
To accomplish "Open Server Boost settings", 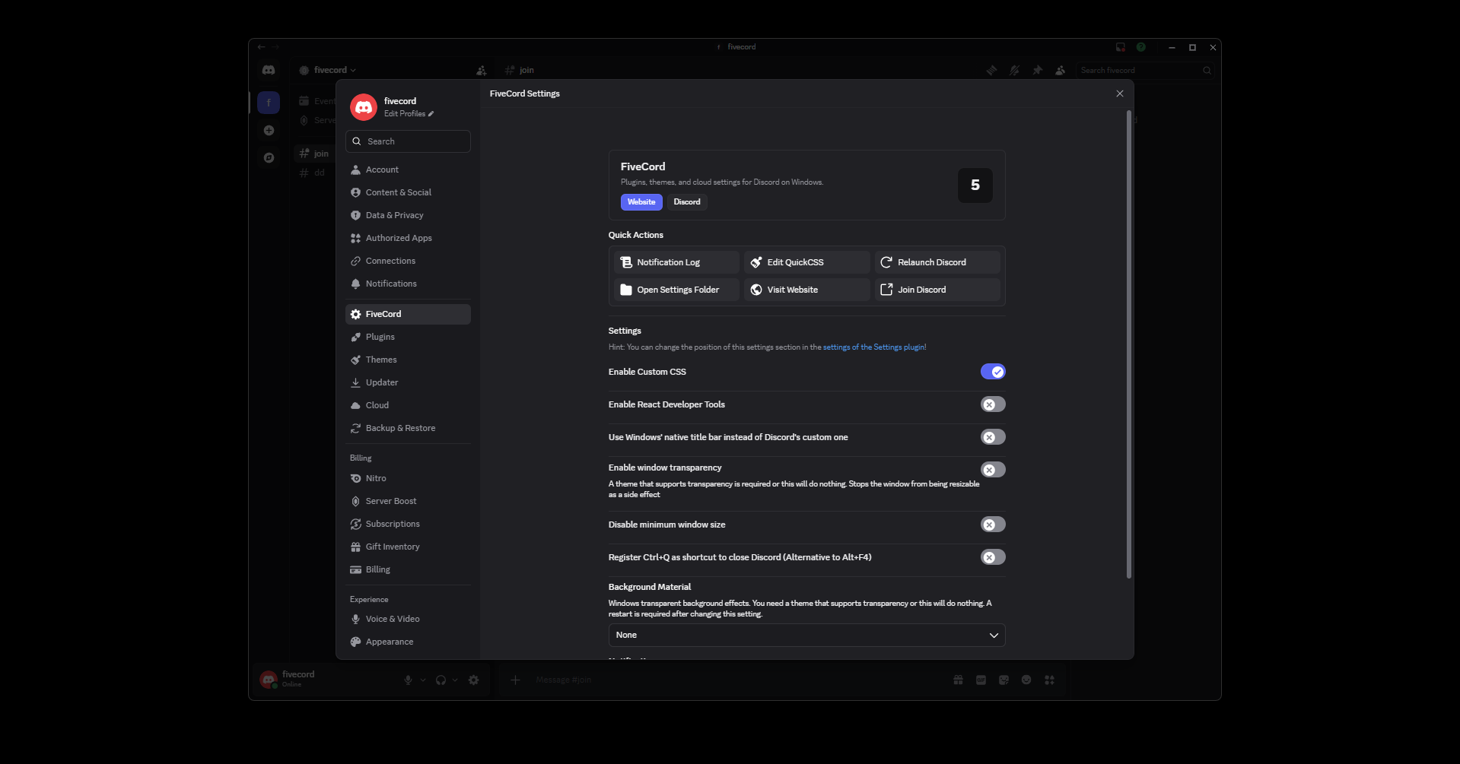I will [408, 501].
